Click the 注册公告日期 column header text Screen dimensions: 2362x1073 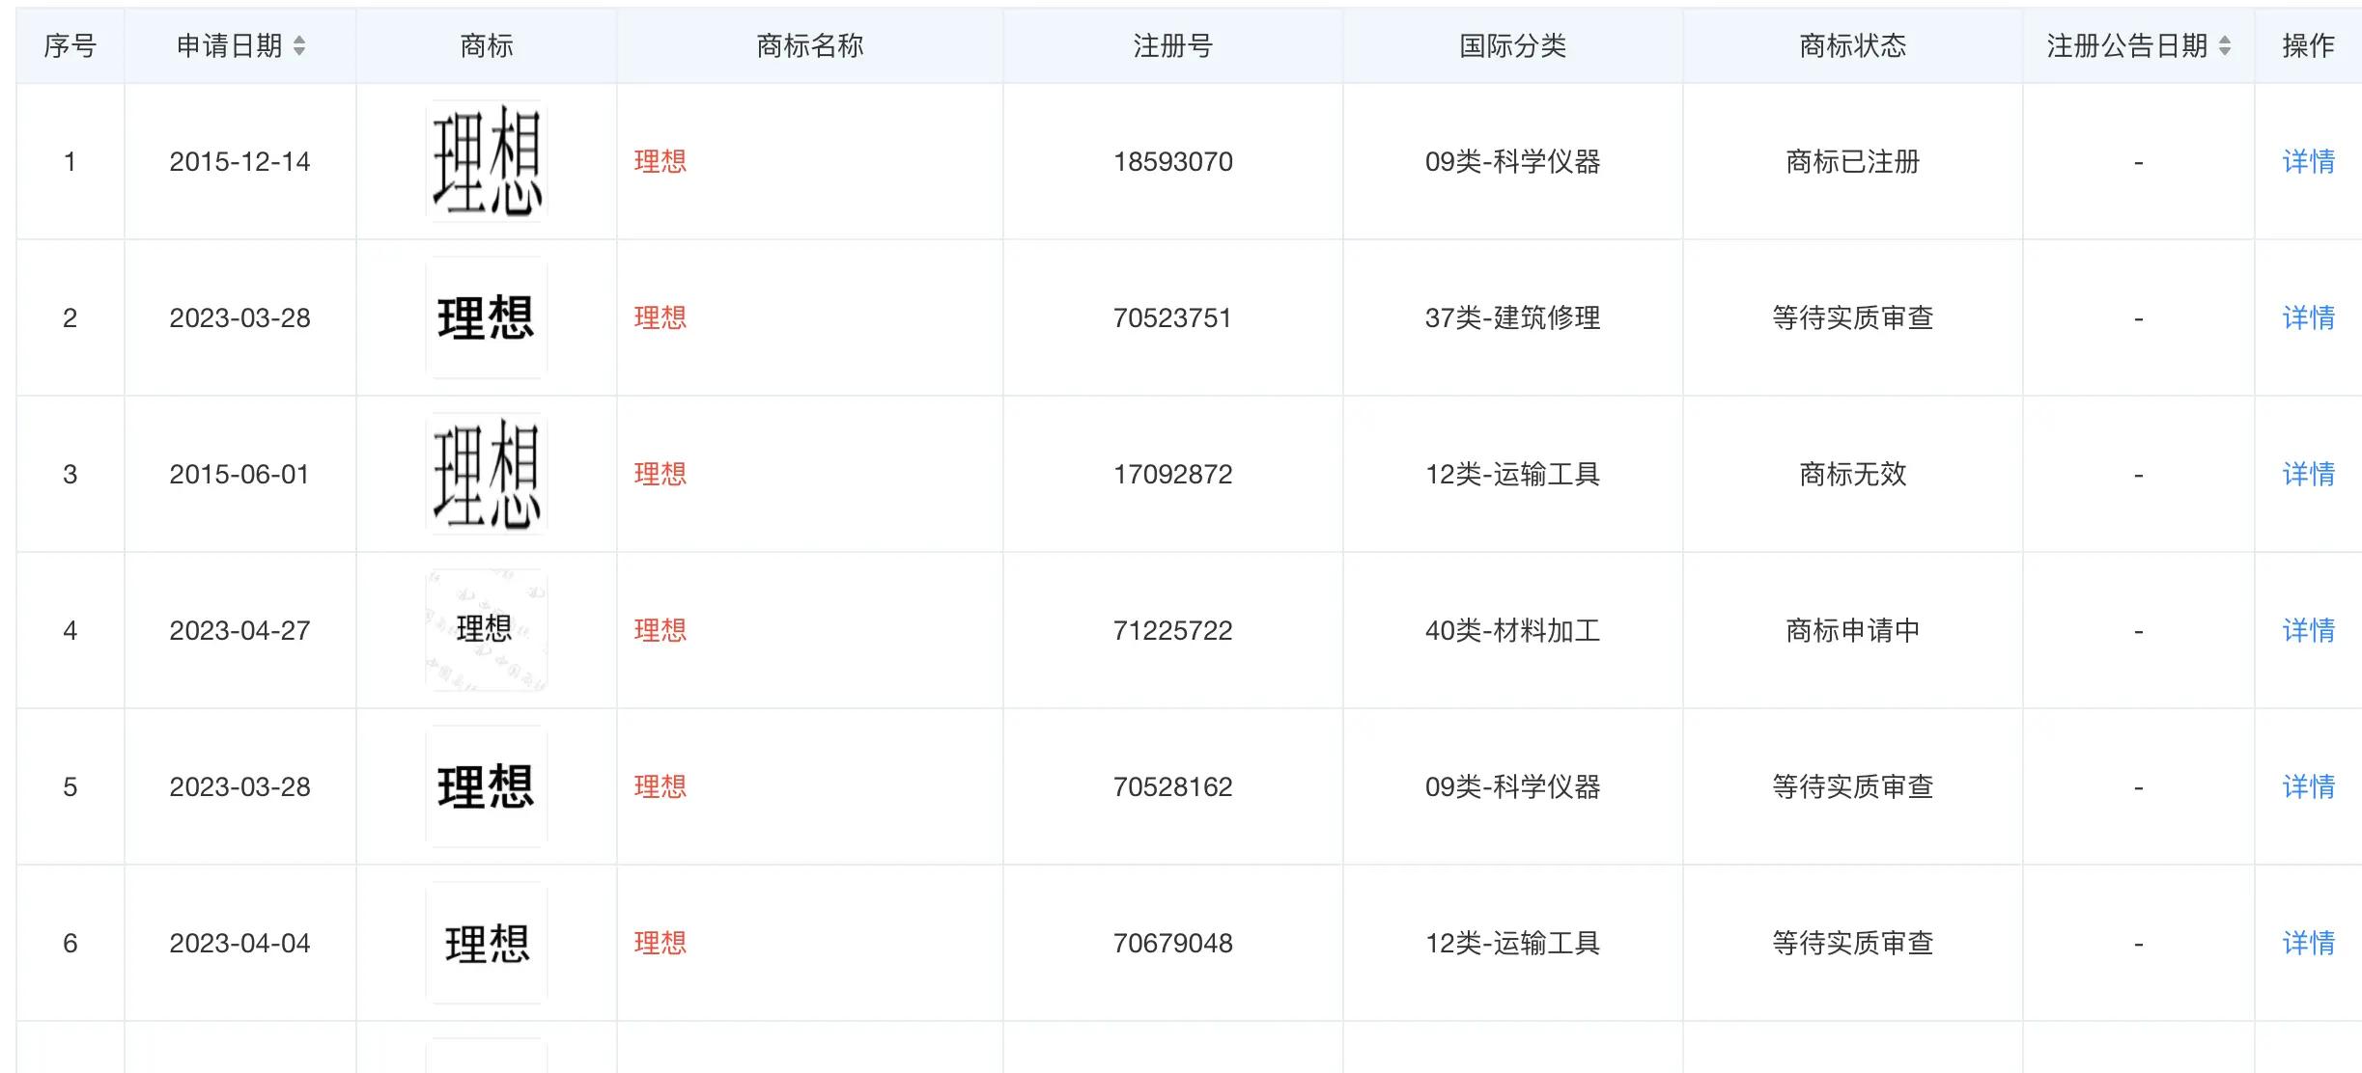click(x=2126, y=45)
